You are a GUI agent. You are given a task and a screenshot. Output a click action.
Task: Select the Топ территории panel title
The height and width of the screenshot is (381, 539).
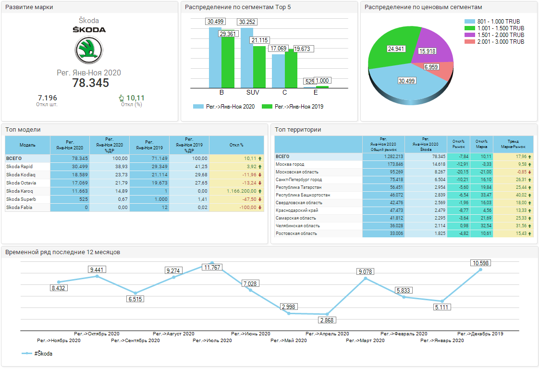tap(298, 130)
